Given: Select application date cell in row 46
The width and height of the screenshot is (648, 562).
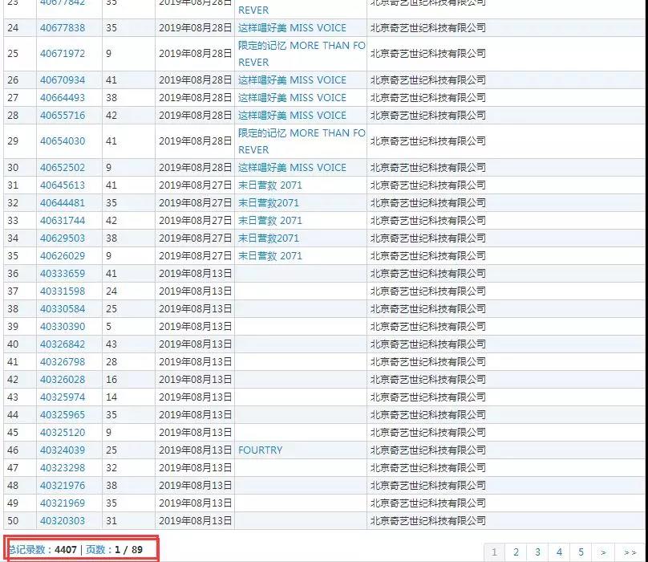Looking at the screenshot, I should tap(195, 450).
